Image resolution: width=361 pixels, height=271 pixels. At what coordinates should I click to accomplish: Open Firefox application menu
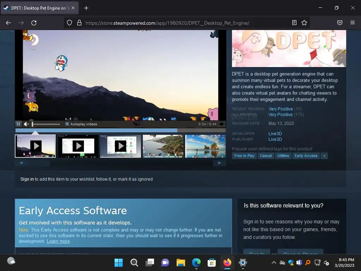[x=353, y=23]
